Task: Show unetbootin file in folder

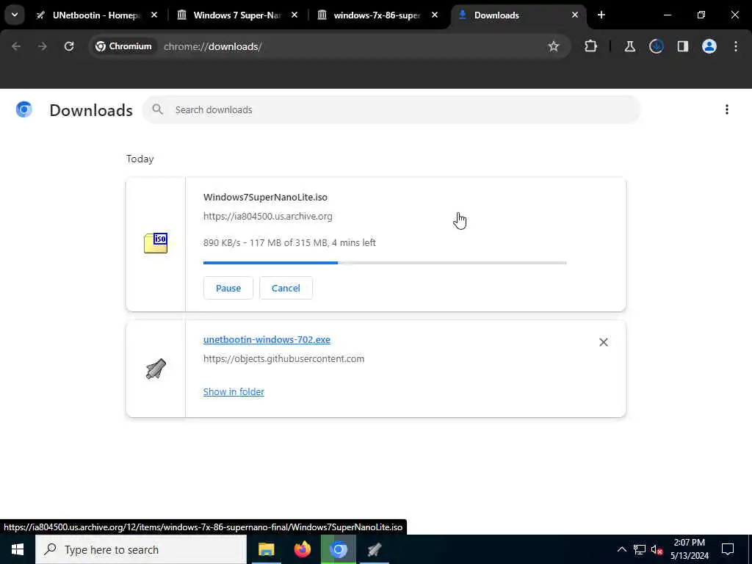Action: [x=234, y=392]
